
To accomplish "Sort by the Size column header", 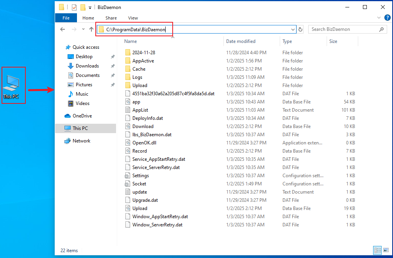I will 333,41.
